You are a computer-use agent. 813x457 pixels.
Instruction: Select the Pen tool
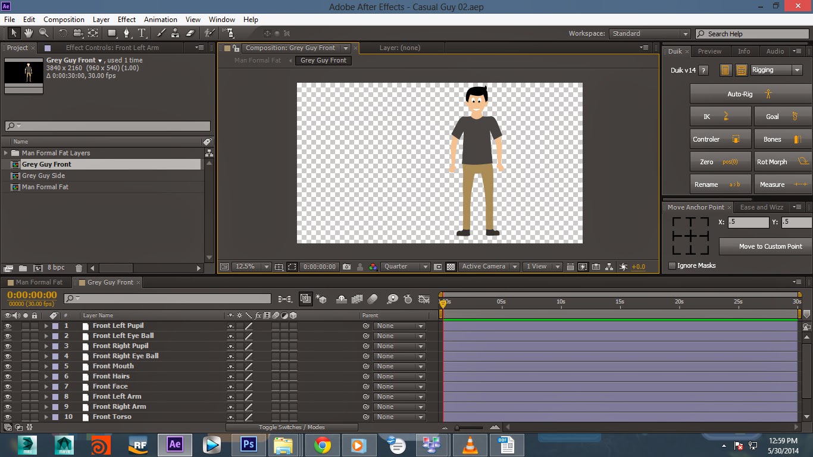[x=127, y=33]
